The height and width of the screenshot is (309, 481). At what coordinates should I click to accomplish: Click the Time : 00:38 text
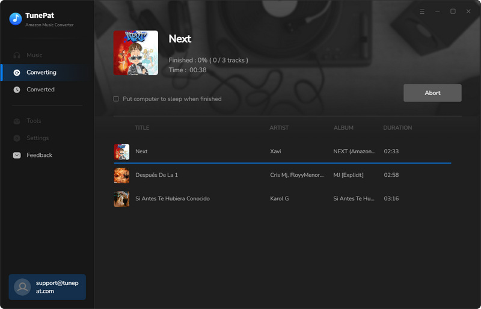point(188,70)
